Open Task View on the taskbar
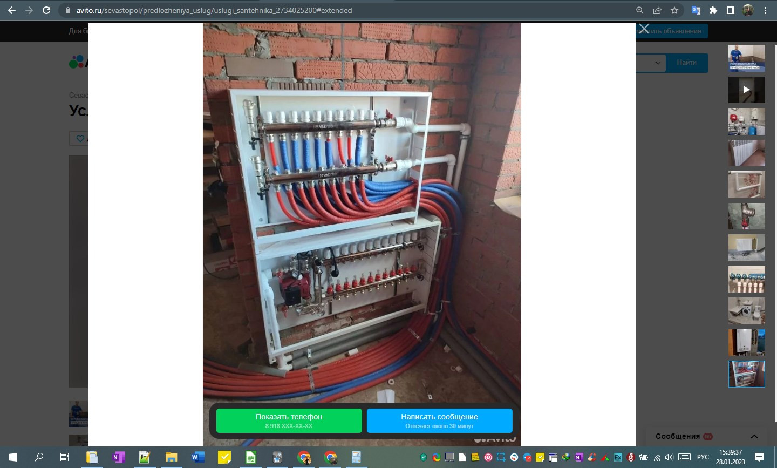This screenshot has height=468, width=777. [x=65, y=457]
